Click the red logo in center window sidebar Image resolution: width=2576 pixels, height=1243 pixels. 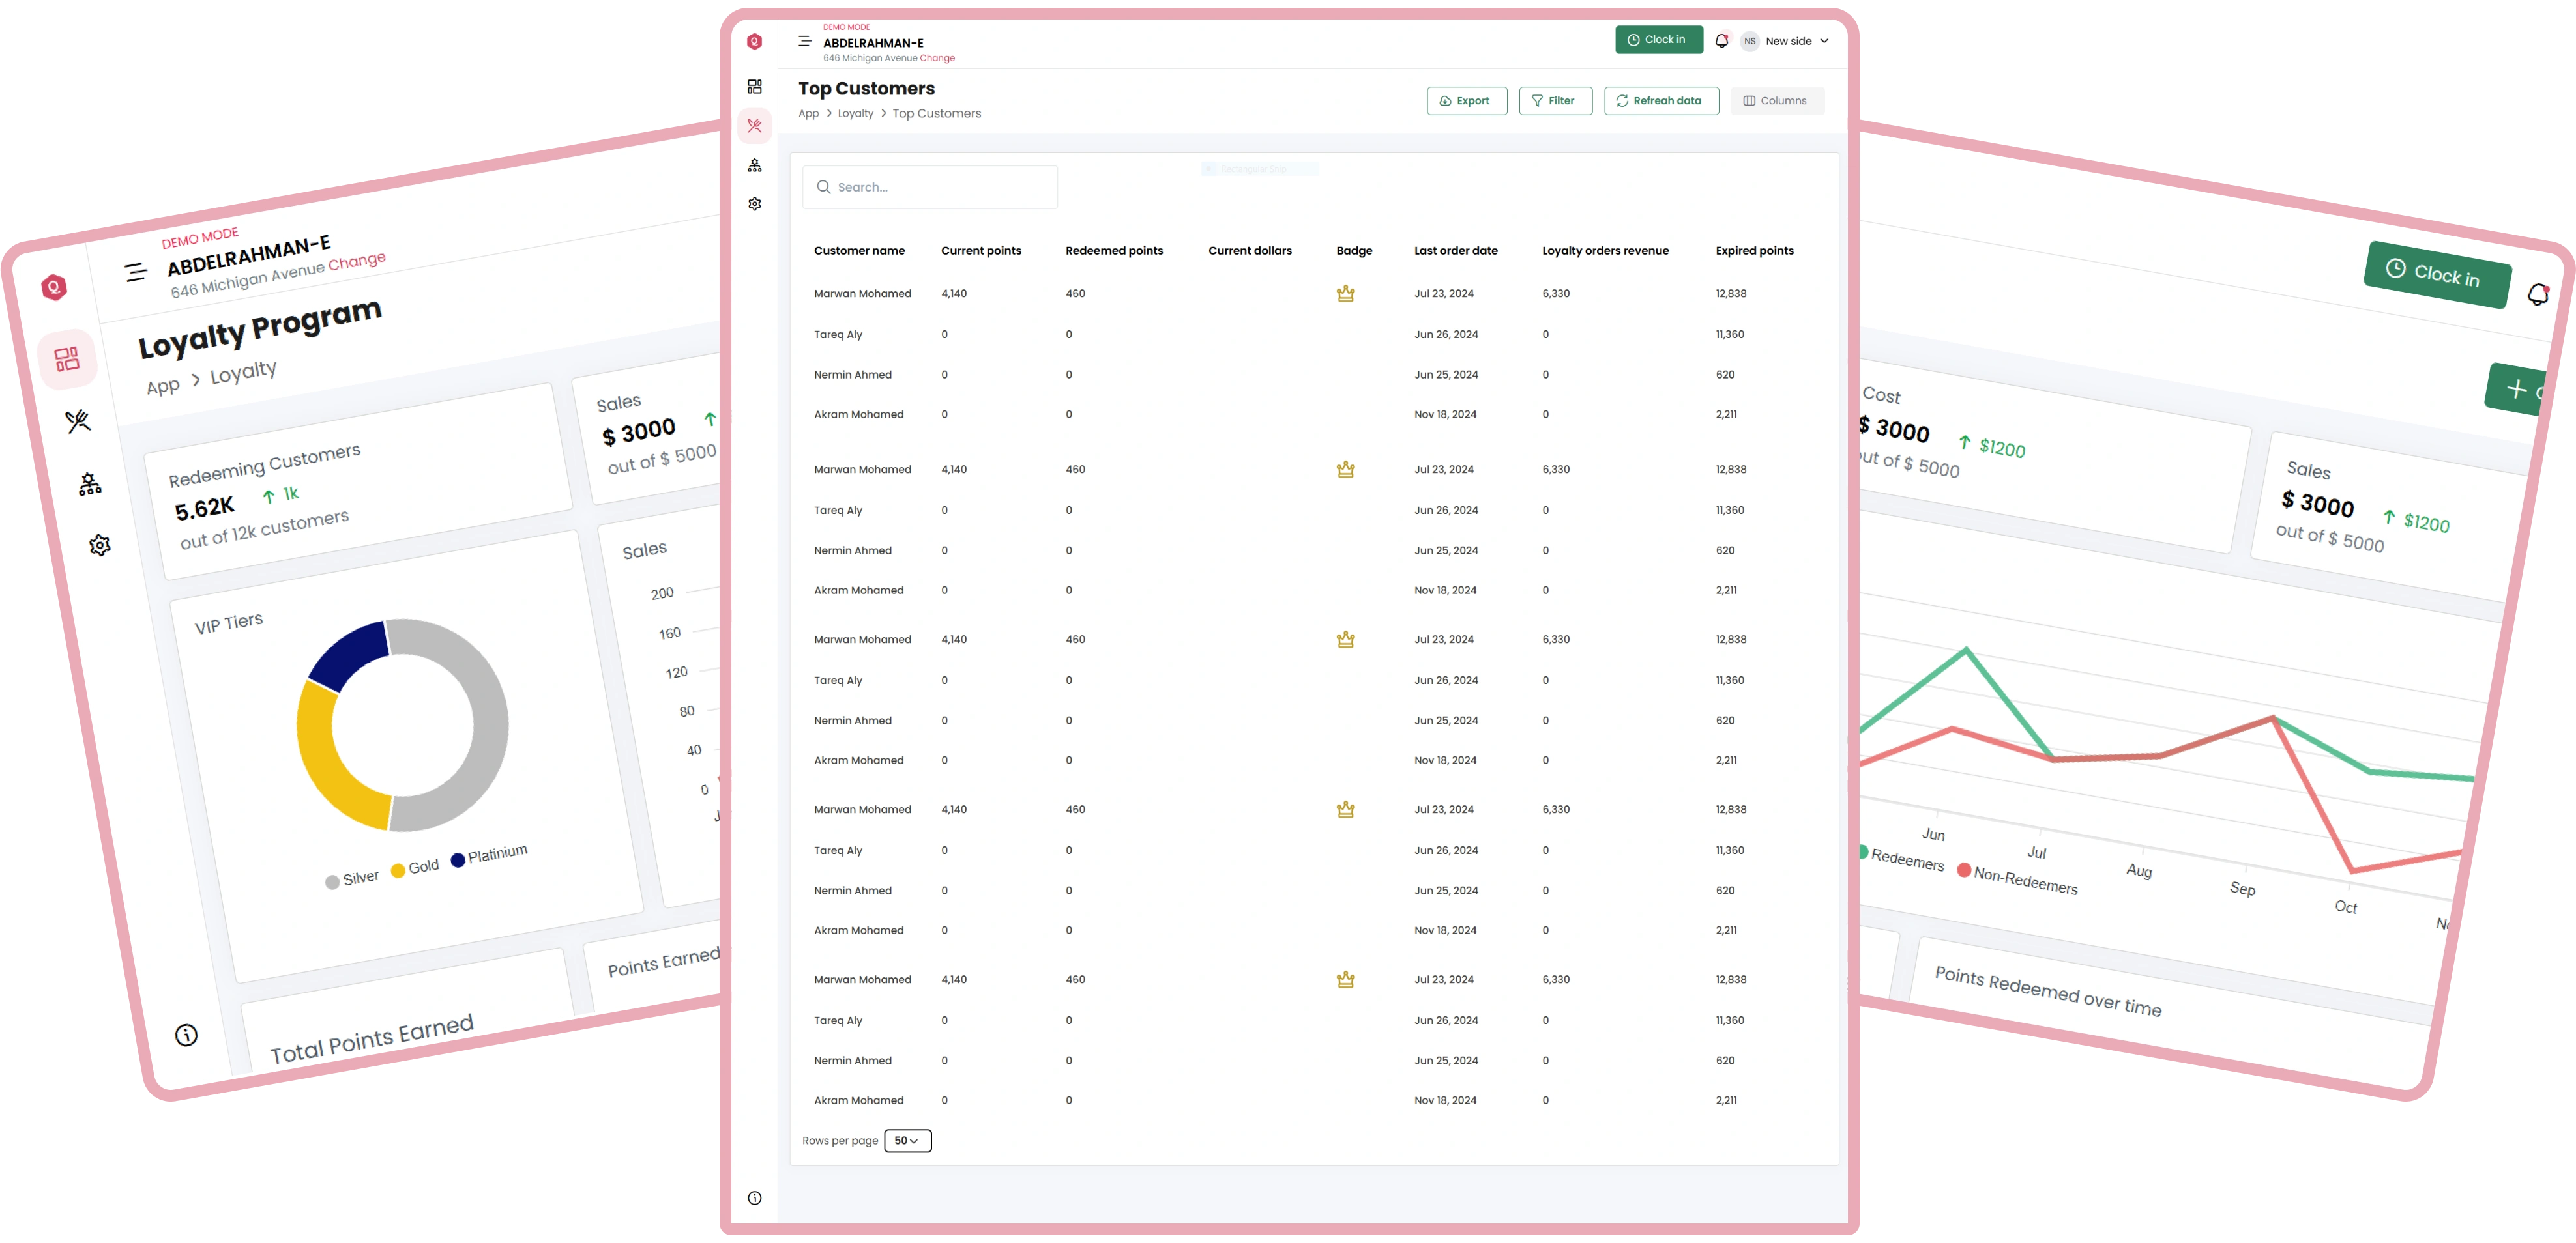tap(754, 41)
